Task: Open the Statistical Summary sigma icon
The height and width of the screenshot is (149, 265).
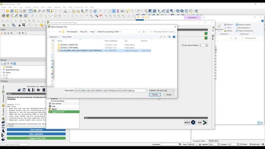Action: click(118, 11)
